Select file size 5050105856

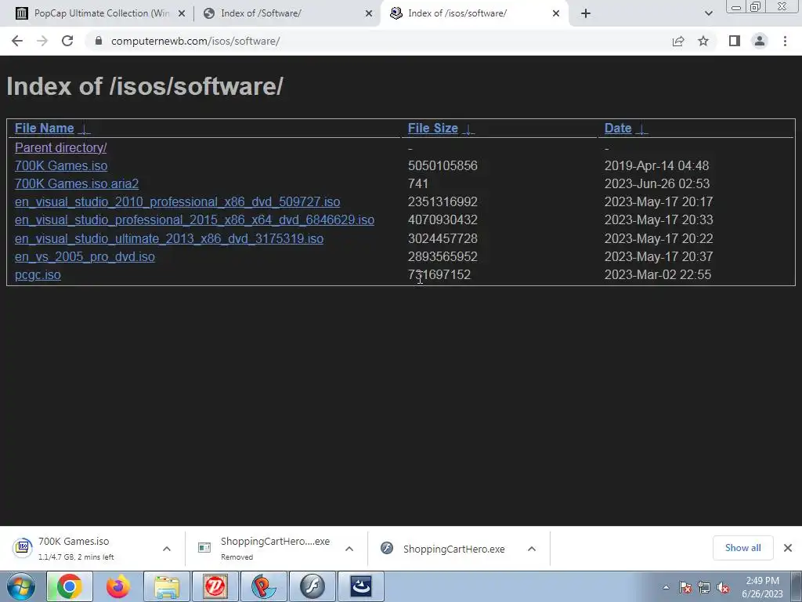[x=443, y=166]
